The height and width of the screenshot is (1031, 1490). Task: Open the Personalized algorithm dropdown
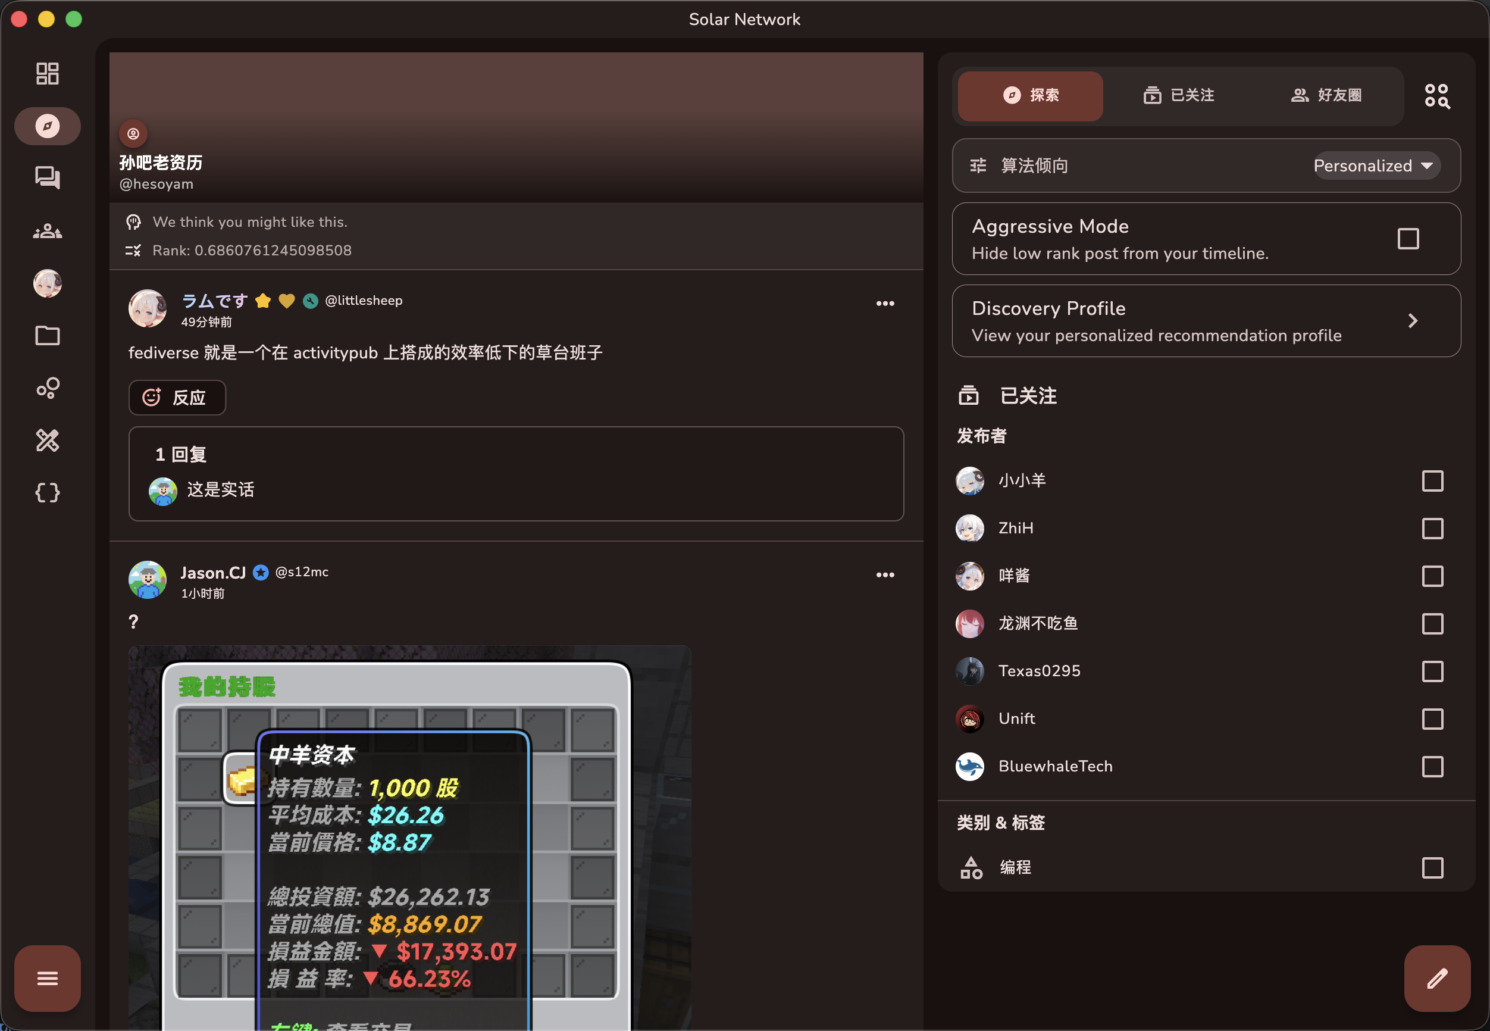[1376, 166]
